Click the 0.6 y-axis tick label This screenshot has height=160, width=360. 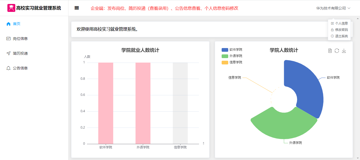[83, 95]
